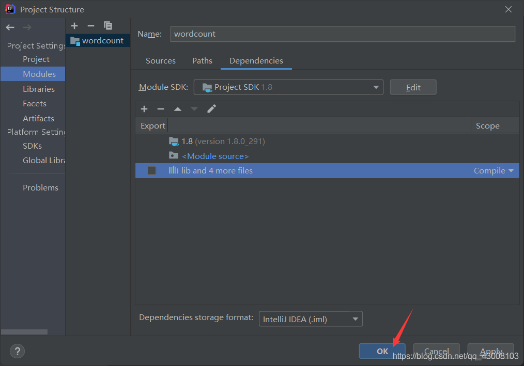The width and height of the screenshot is (524, 366).
Task: Toggle export checkbox for lib dependency
Action: pos(152,171)
